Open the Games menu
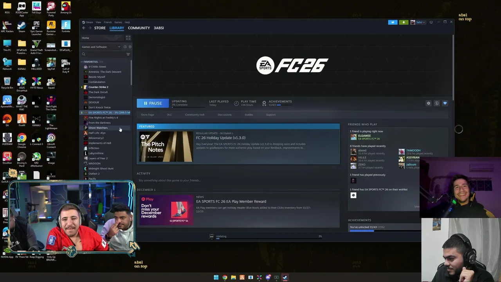The image size is (501, 282). click(118, 22)
